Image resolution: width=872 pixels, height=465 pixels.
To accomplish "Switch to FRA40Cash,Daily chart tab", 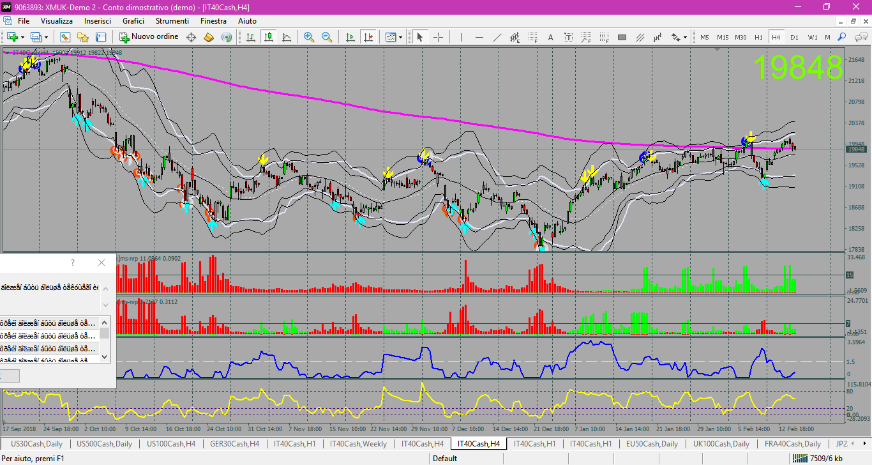I will [x=792, y=443].
